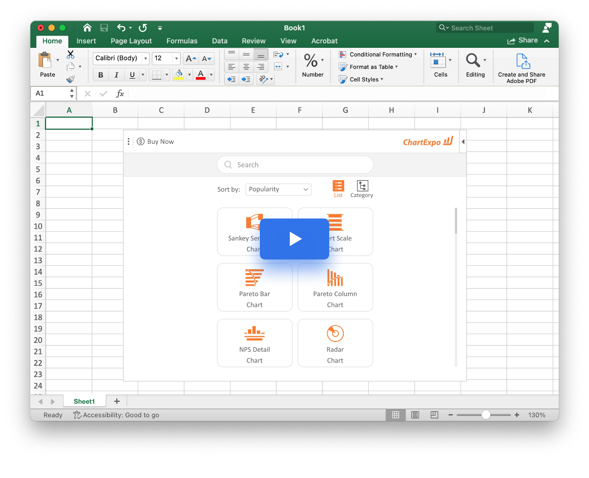Add a new sheet with plus button
589x478 pixels.
117,401
